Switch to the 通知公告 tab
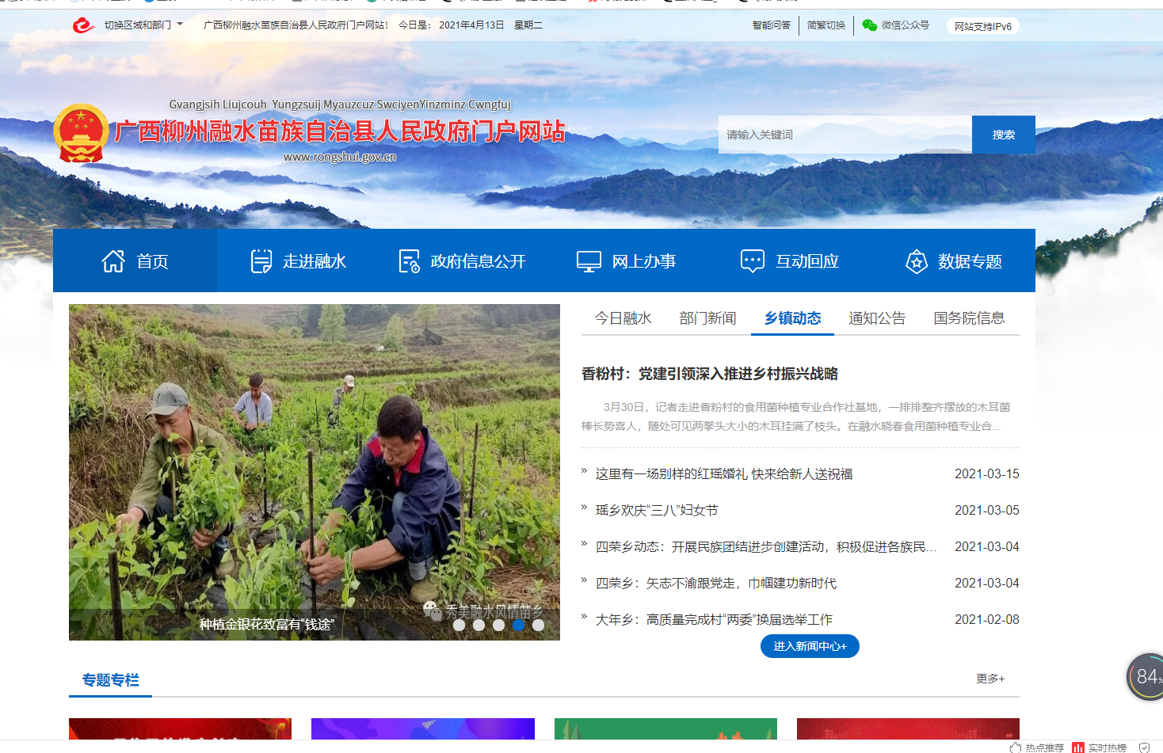1163x753 pixels. pos(876,318)
